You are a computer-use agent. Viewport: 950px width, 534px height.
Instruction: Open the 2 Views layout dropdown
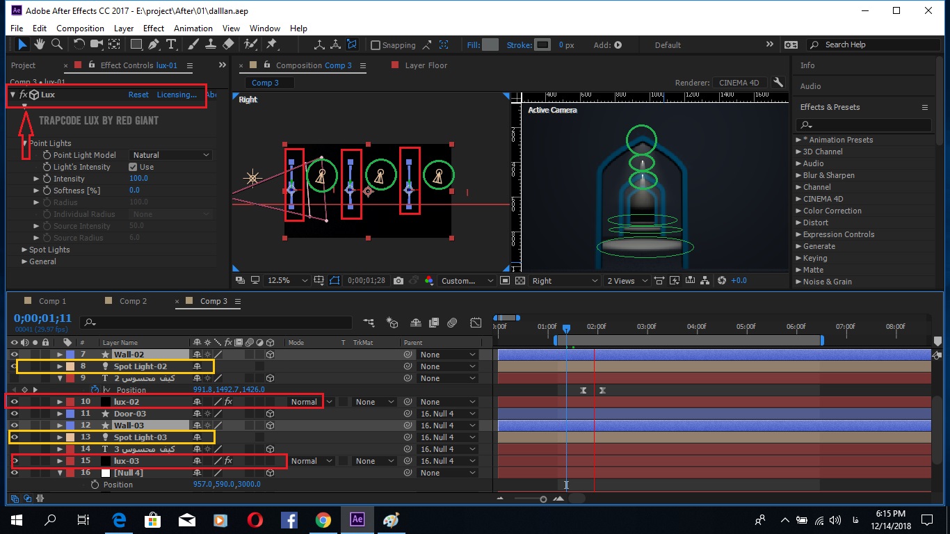[626, 281]
